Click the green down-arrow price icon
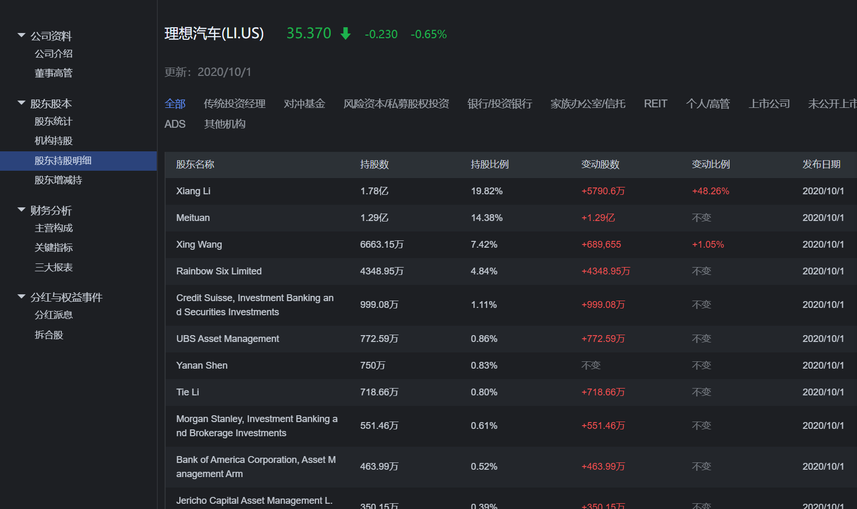 pyautogui.click(x=345, y=34)
